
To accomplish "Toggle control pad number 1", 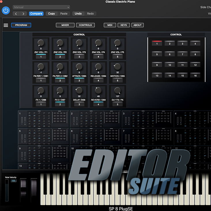I will [157, 43].
